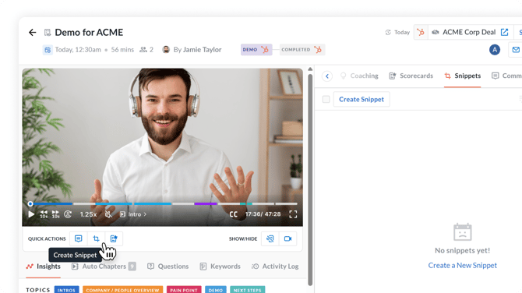The height and width of the screenshot is (293, 522).
Task: Open the ACME Corp Deal external link
Action: (505, 32)
